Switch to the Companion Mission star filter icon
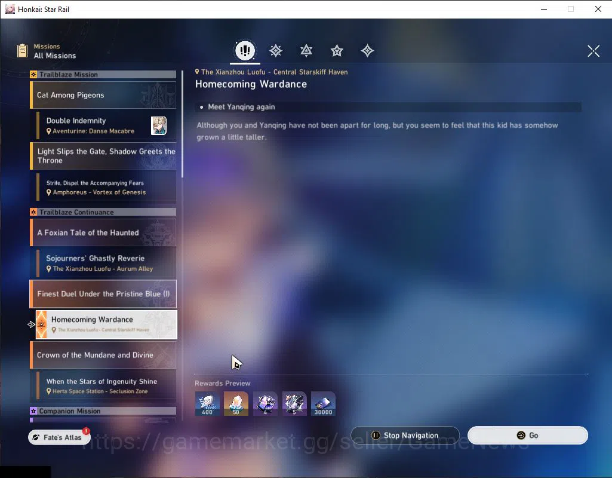This screenshot has width=612, height=478. click(337, 51)
